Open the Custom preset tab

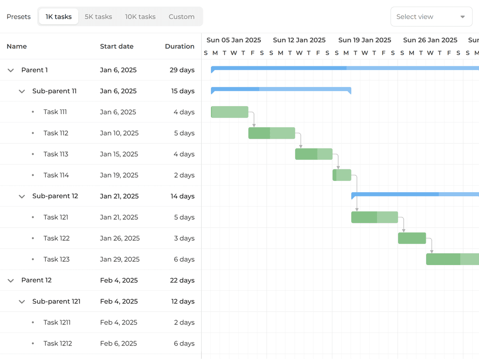(x=181, y=16)
